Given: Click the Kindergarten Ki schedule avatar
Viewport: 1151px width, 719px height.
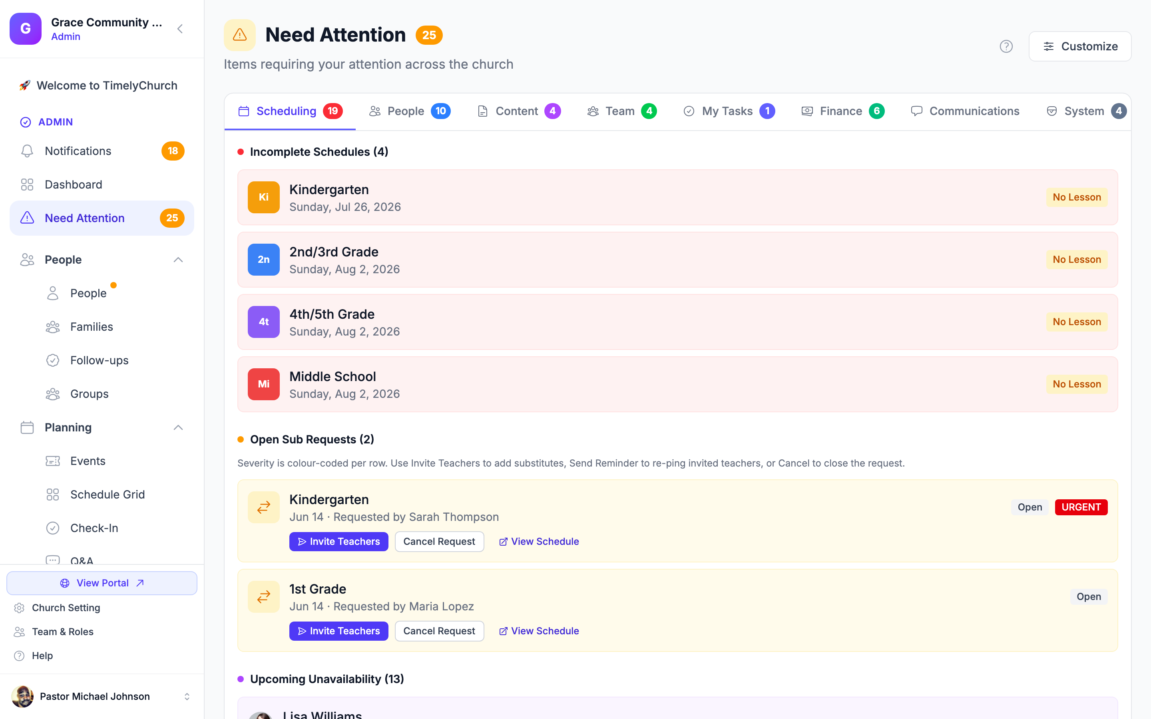Looking at the screenshot, I should (x=263, y=197).
